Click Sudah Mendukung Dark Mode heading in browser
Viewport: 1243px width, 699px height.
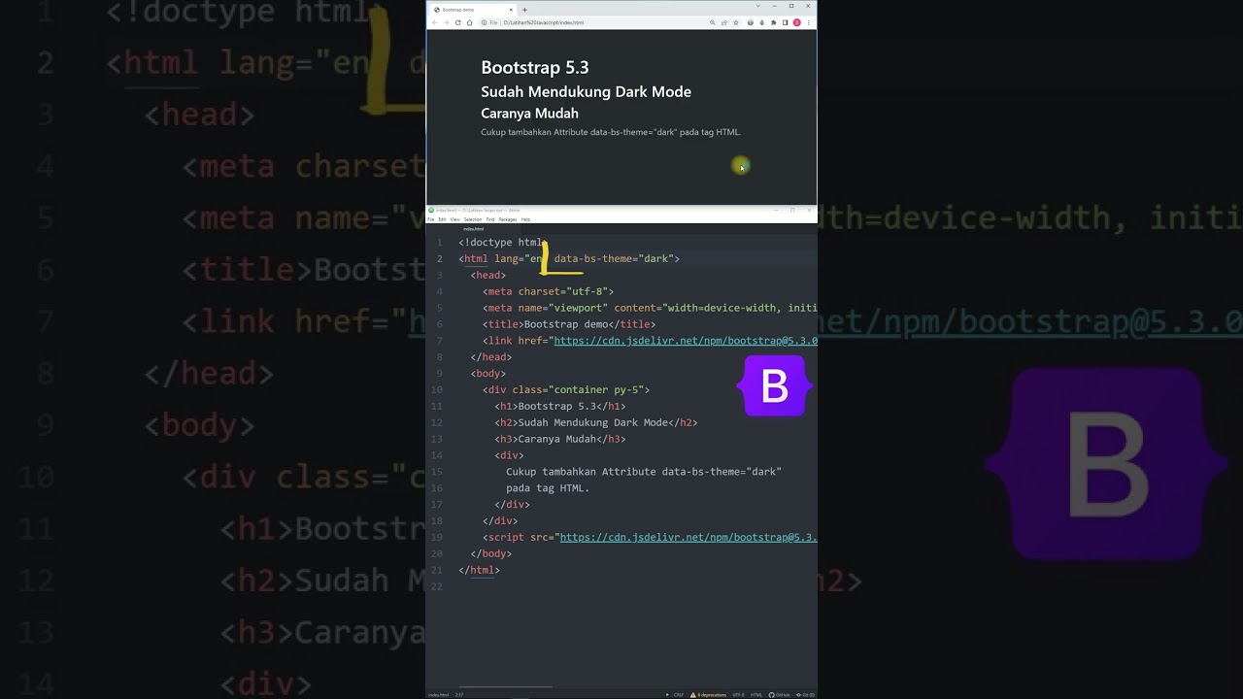coord(587,91)
